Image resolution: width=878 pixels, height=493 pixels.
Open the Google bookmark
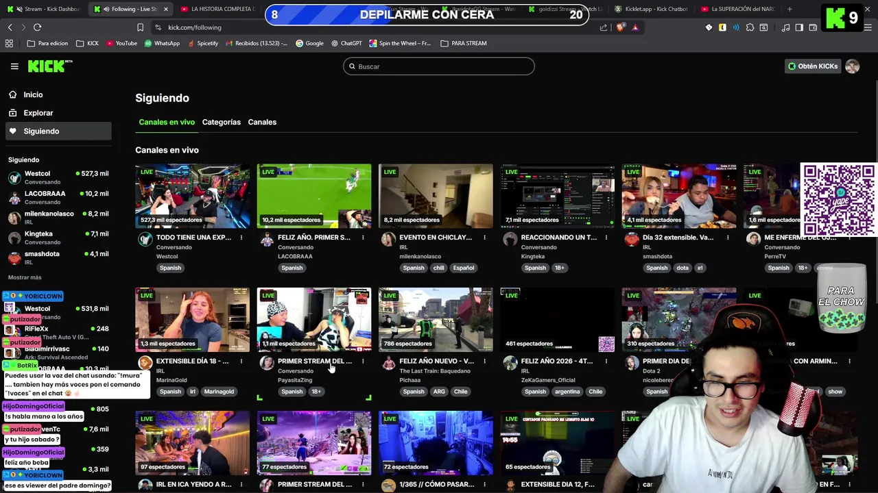point(309,43)
